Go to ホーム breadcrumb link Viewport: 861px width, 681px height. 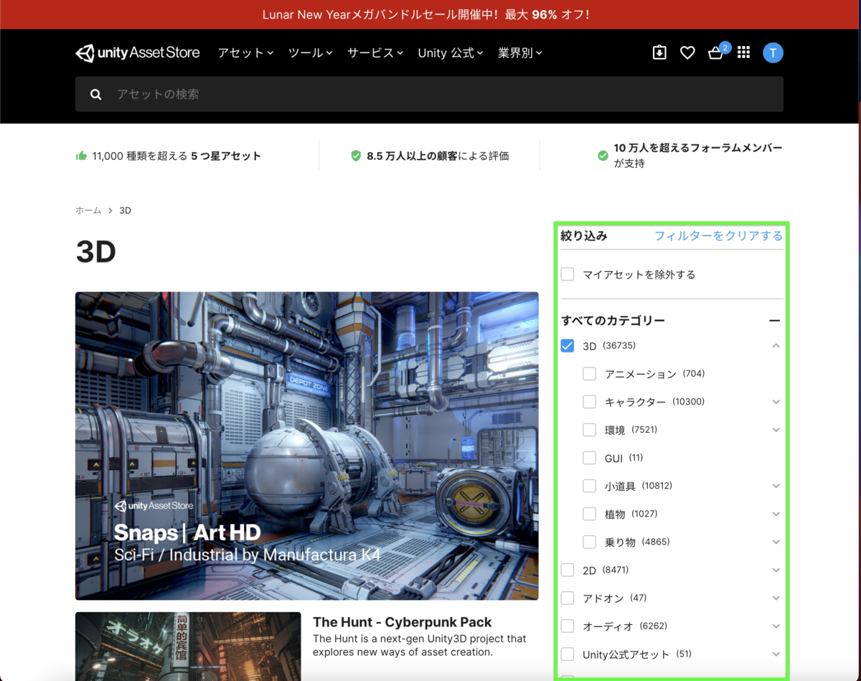[x=88, y=210]
